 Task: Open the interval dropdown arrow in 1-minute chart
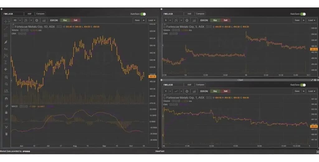[170, 91]
